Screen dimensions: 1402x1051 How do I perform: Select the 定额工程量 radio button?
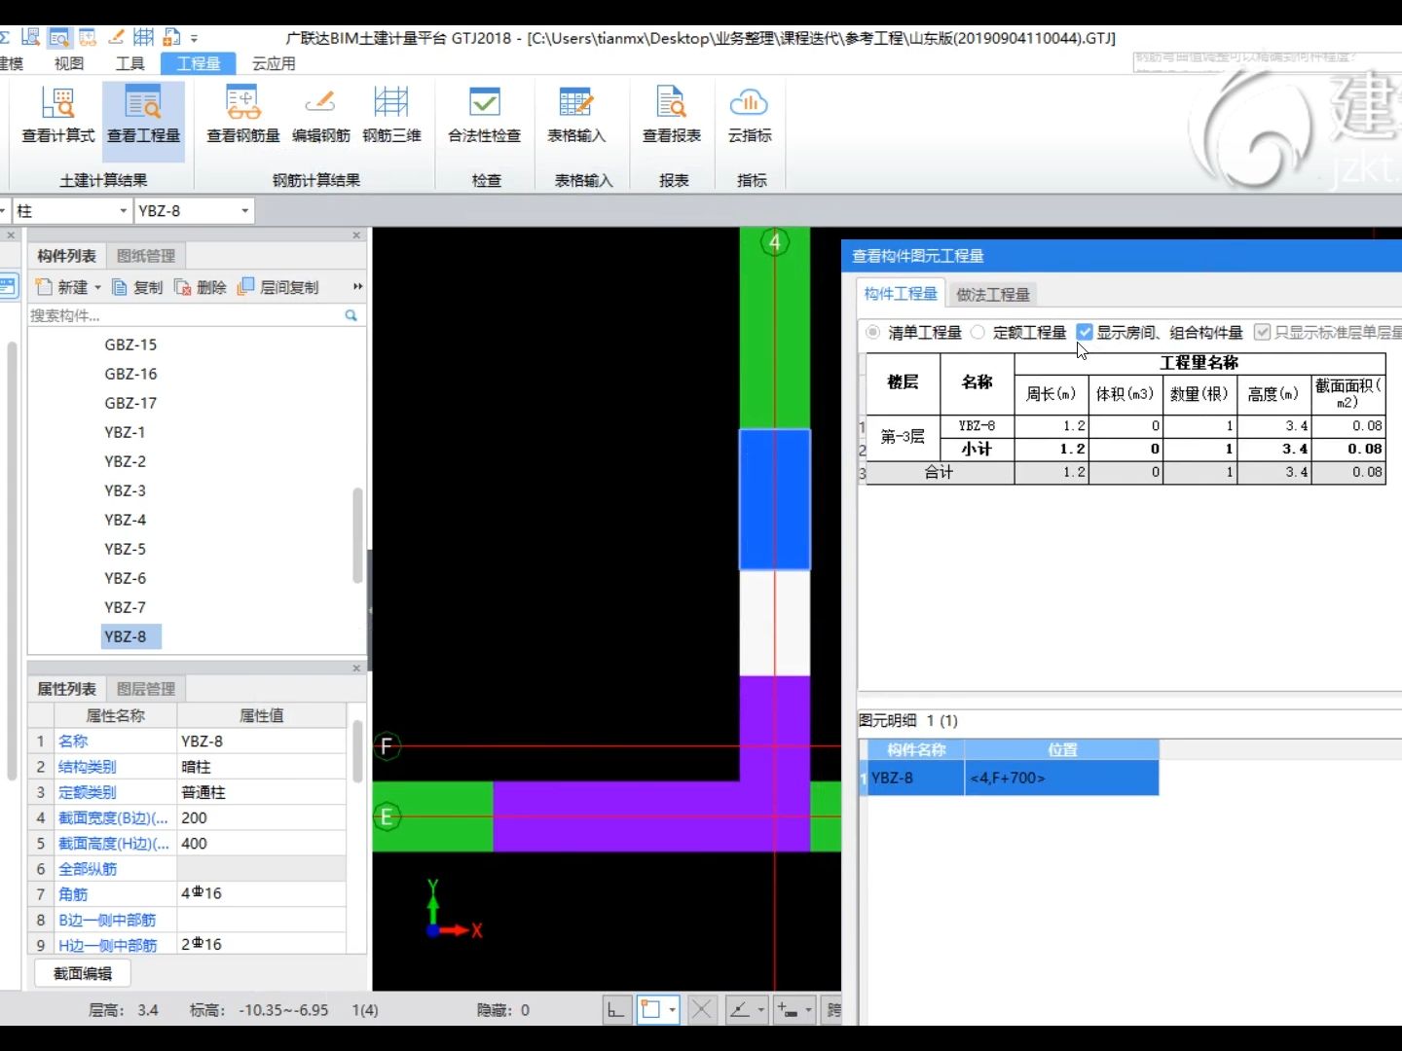[978, 332]
